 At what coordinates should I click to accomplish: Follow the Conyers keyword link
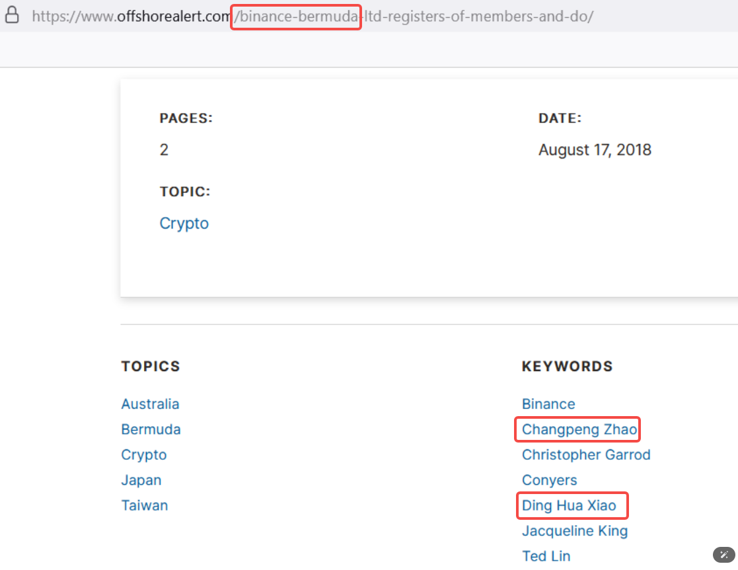coord(549,480)
